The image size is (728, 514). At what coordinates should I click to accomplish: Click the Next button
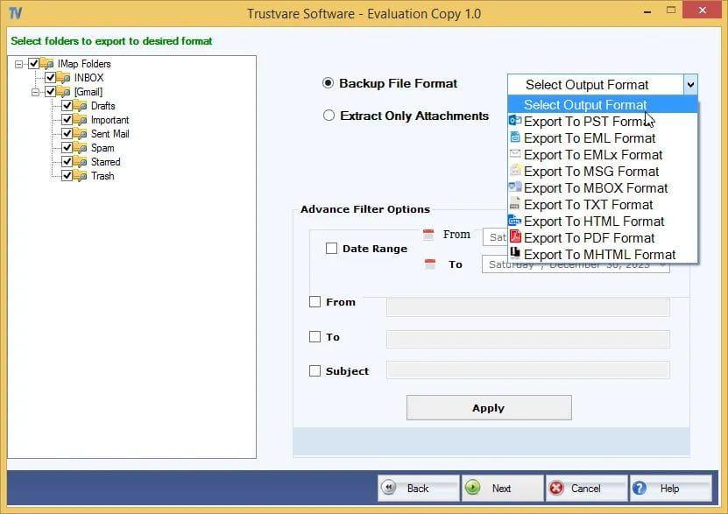point(501,489)
